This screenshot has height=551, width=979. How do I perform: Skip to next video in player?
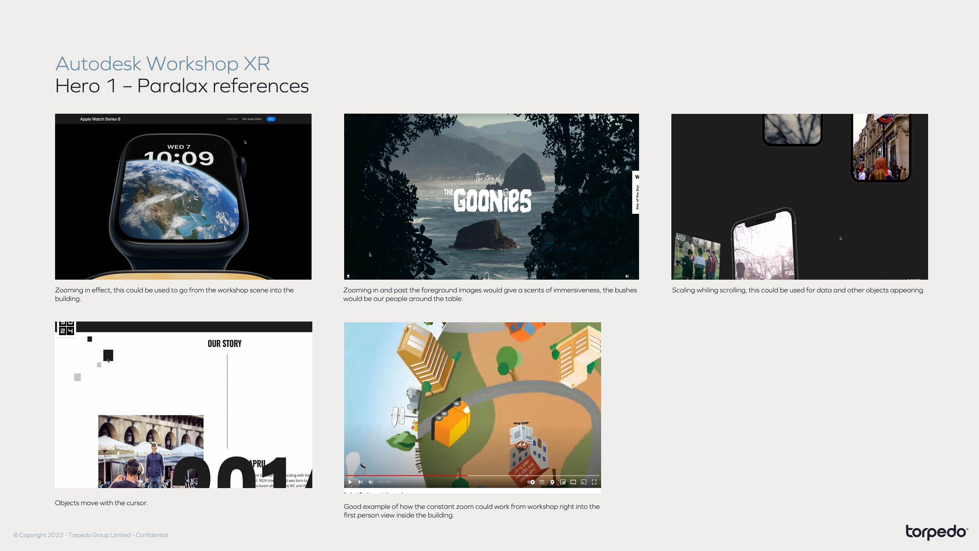pyautogui.click(x=360, y=482)
